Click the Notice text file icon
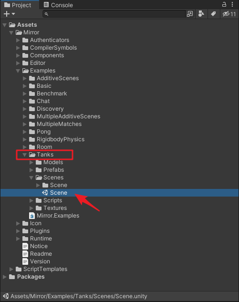The image size is (239, 302). coord(25,246)
